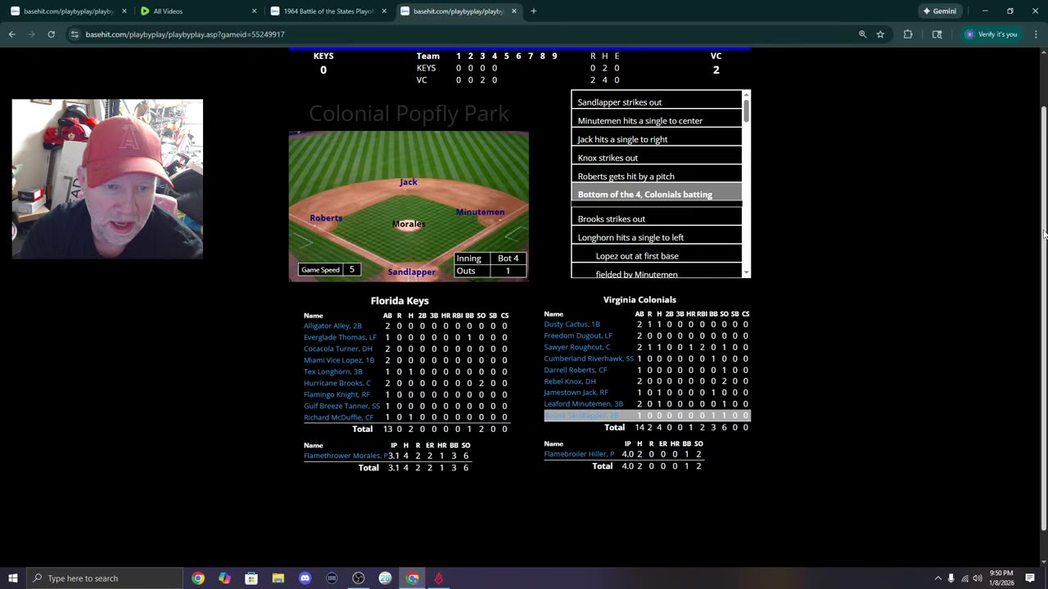Open Rebel Knox, DH player link
This screenshot has width=1048, height=589.
pos(570,381)
